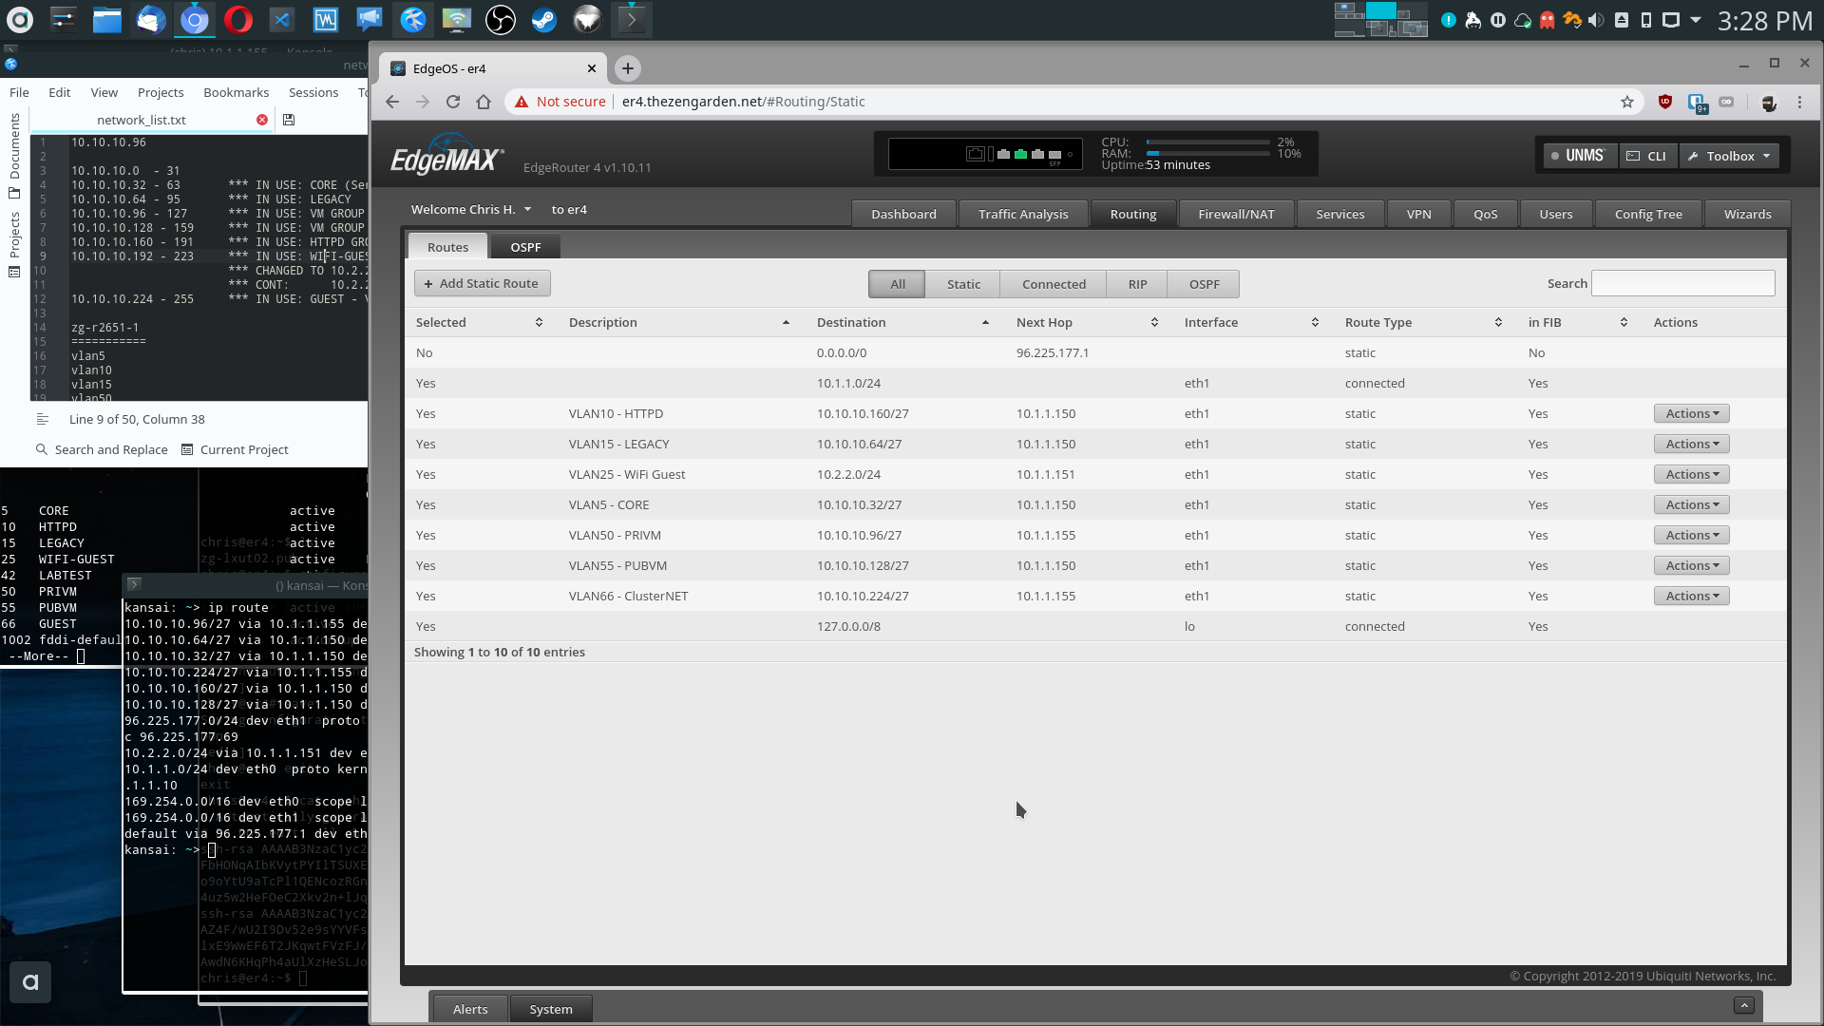Open the Dolphin file manager folder icon
The image size is (1824, 1026).
click(106, 19)
